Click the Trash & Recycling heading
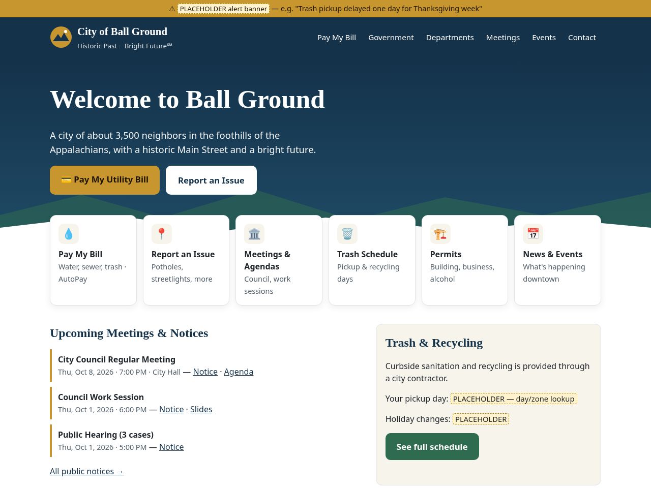651x488 pixels. point(434,343)
